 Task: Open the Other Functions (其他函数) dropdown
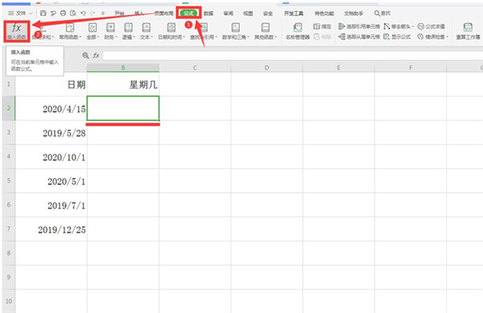tap(266, 31)
